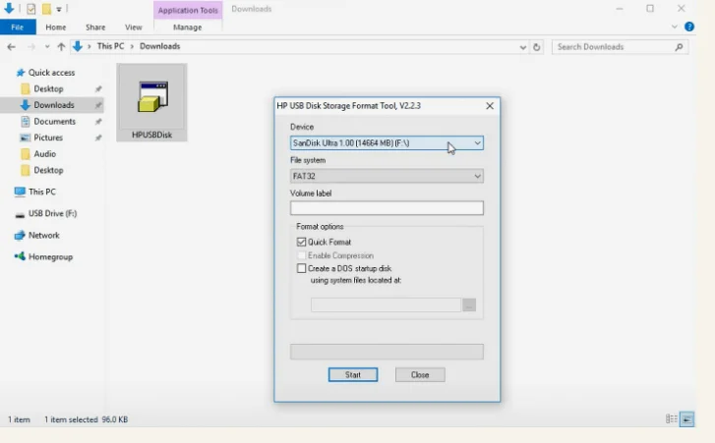Select USB Drive (F:) in sidebar

click(52, 213)
